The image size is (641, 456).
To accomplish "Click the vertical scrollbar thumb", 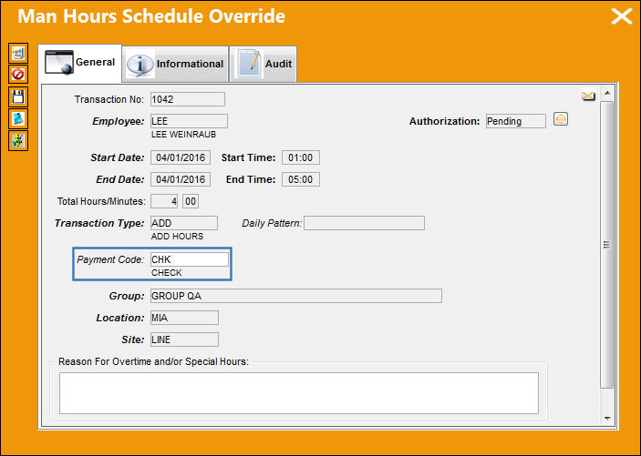I will [x=607, y=245].
